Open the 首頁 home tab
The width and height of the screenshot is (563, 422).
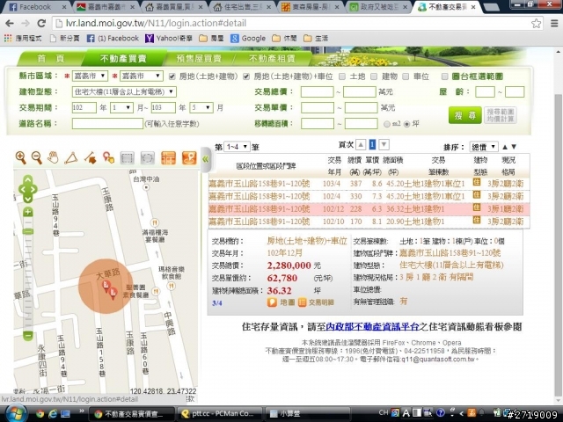click(x=51, y=59)
